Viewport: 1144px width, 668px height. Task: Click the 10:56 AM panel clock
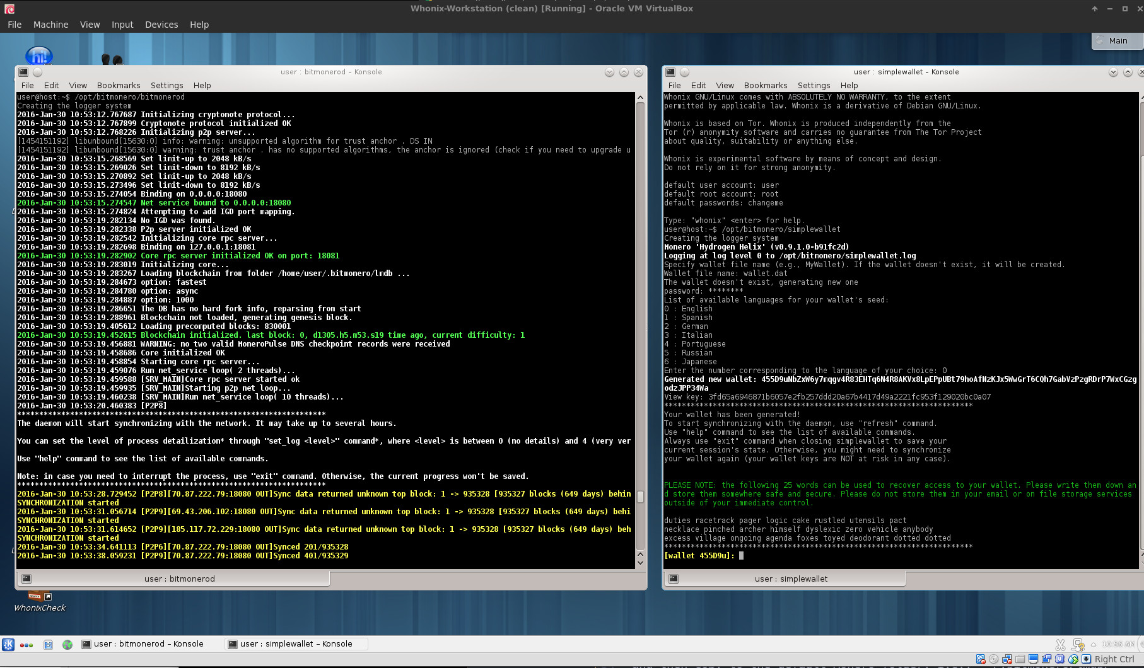pyautogui.click(x=1118, y=644)
